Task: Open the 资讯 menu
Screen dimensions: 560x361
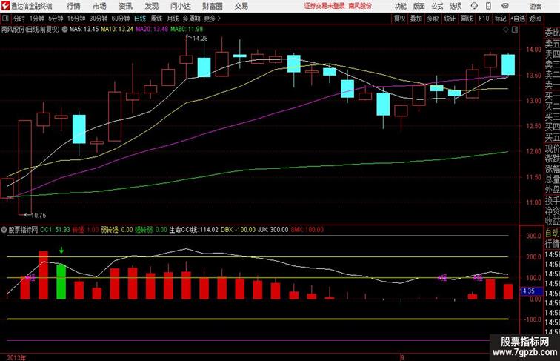Action: pos(125,6)
